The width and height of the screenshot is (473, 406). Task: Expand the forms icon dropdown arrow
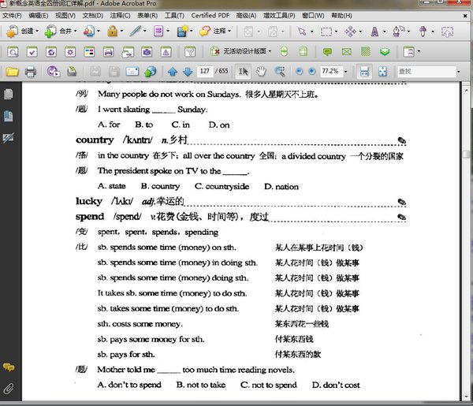click(168, 31)
